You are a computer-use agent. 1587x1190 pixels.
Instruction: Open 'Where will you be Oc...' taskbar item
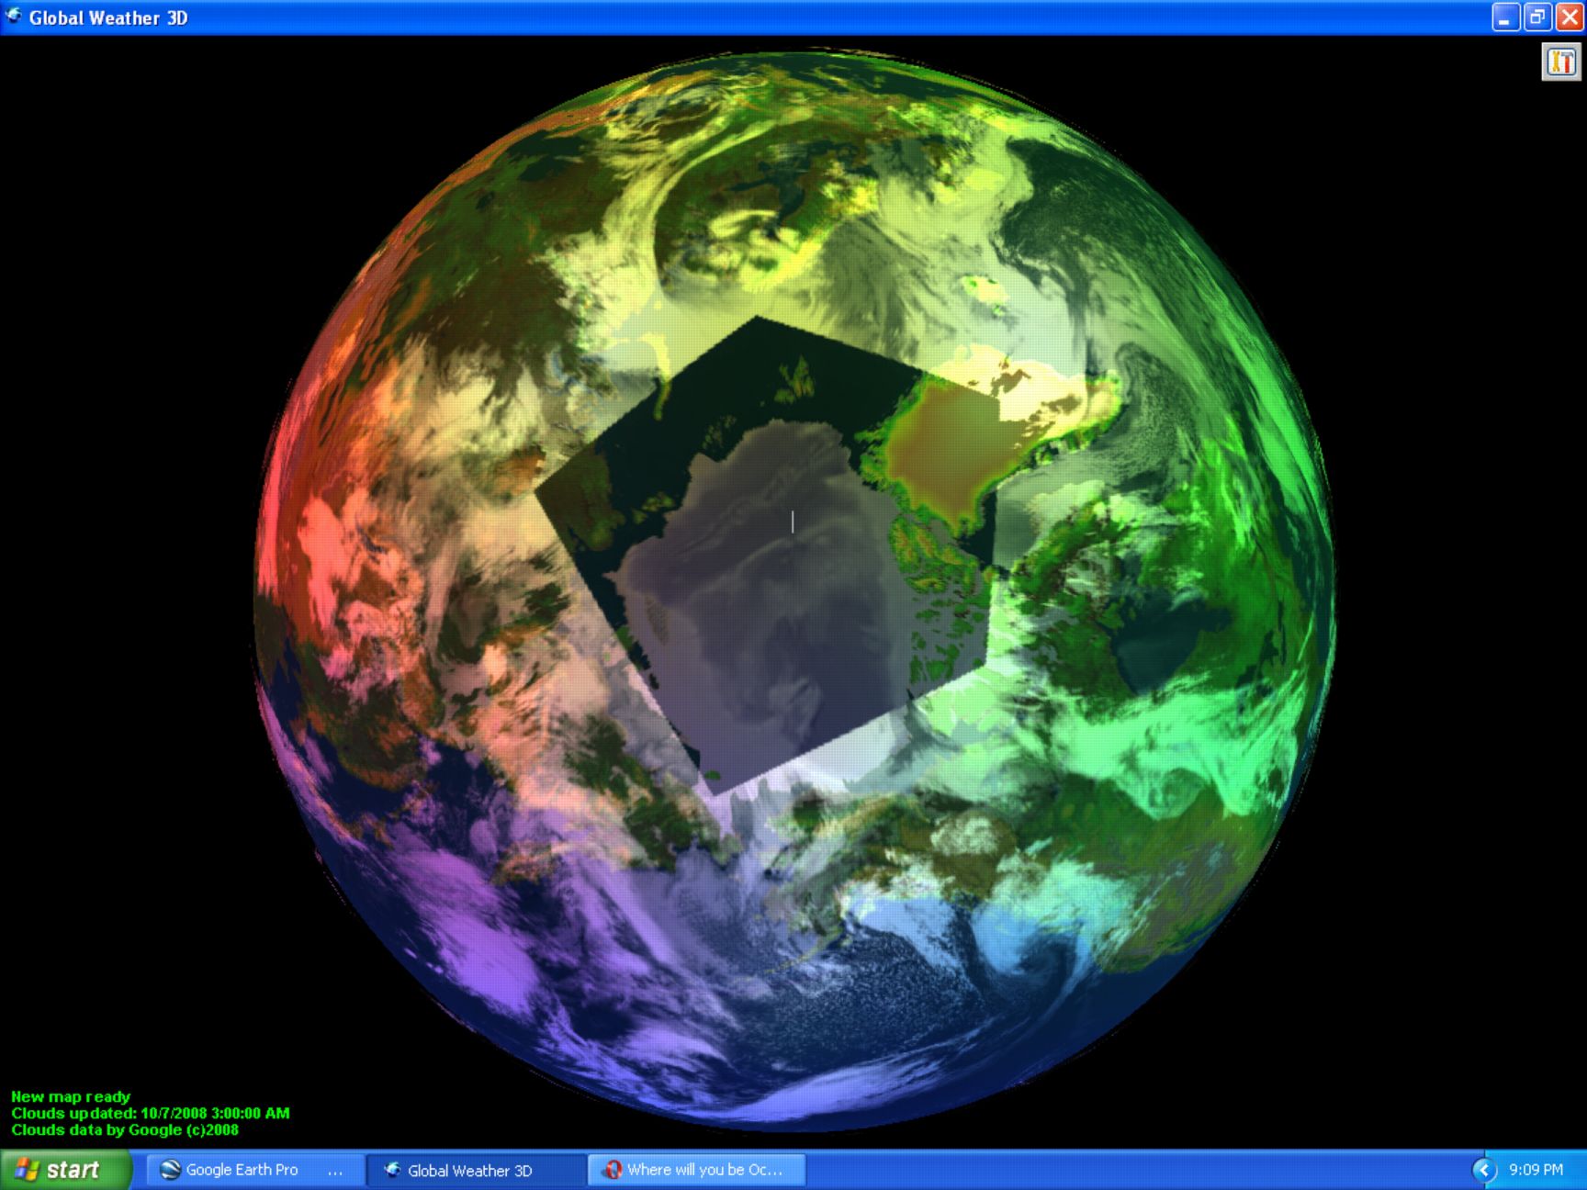coord(697,1170)
